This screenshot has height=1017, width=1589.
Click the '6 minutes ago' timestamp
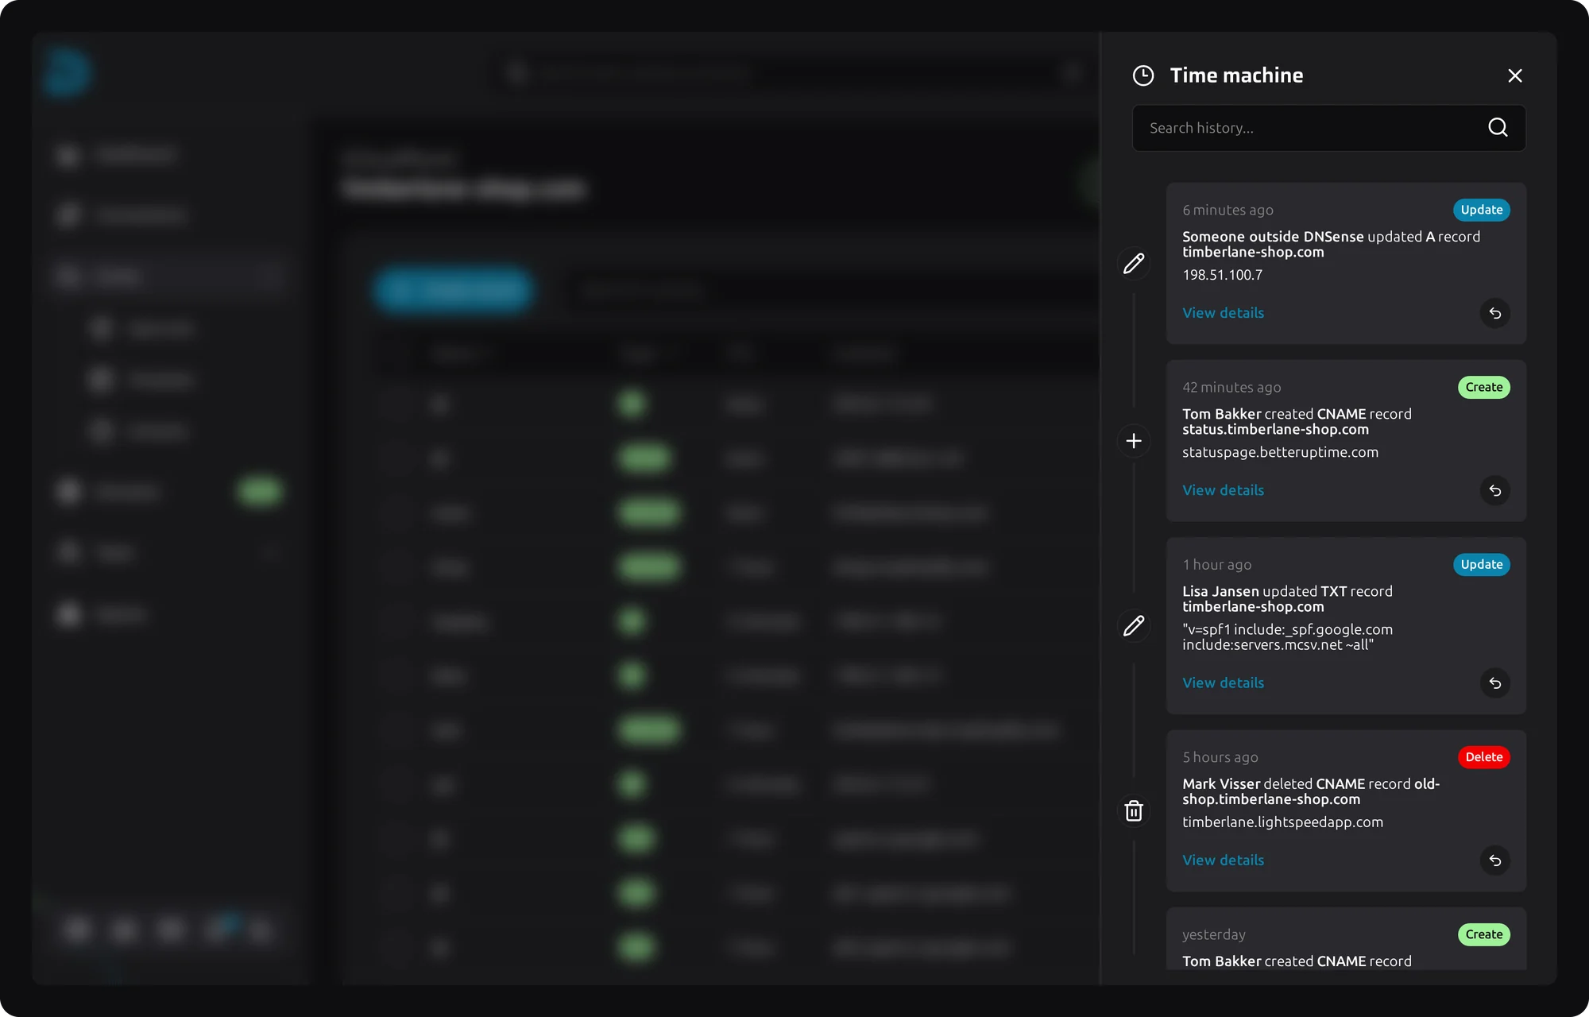click(x=1228, y=210)
